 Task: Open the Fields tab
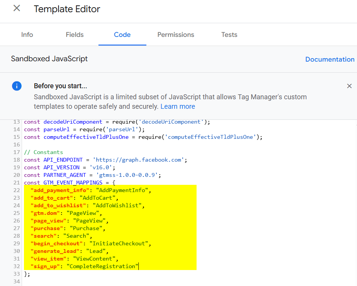click(75, 35)
